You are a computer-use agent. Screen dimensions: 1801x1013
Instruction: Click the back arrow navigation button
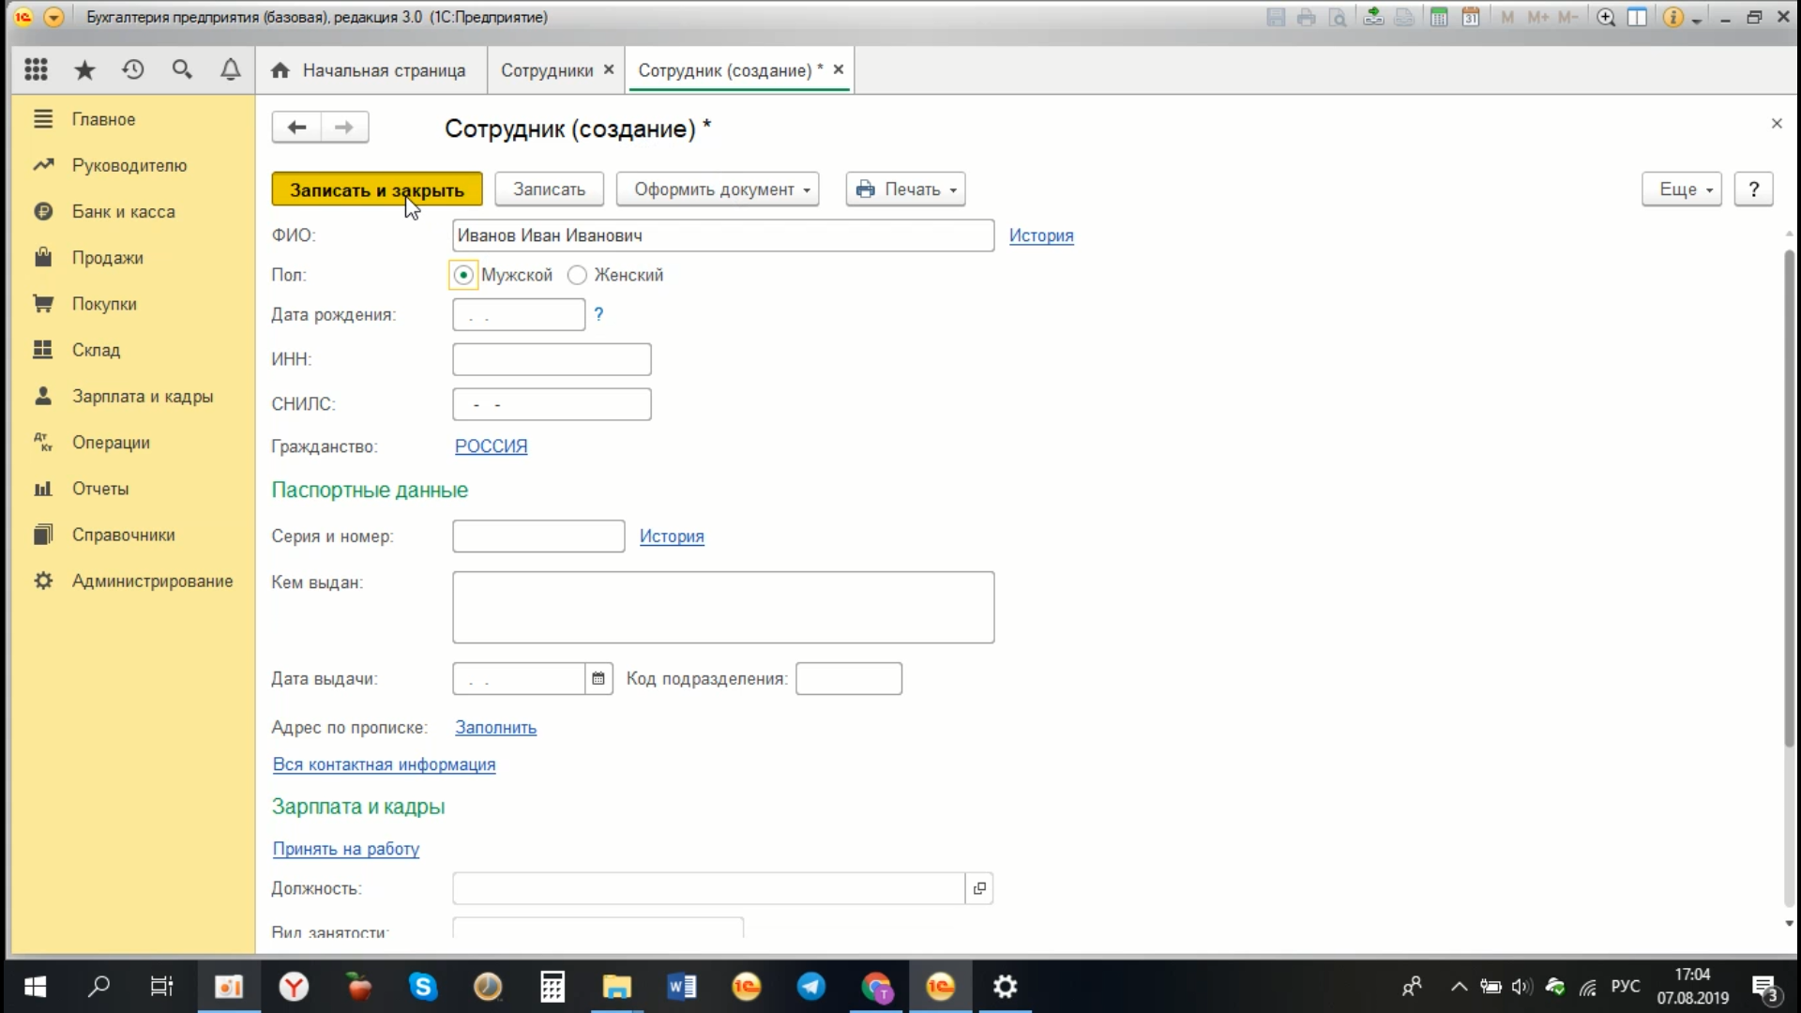tap(296, 128)
